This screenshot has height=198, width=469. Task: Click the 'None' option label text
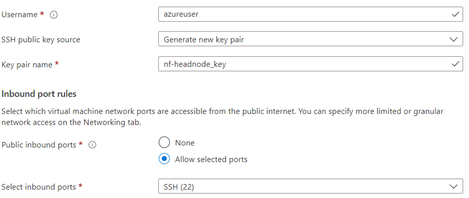[x=185, y=143]
